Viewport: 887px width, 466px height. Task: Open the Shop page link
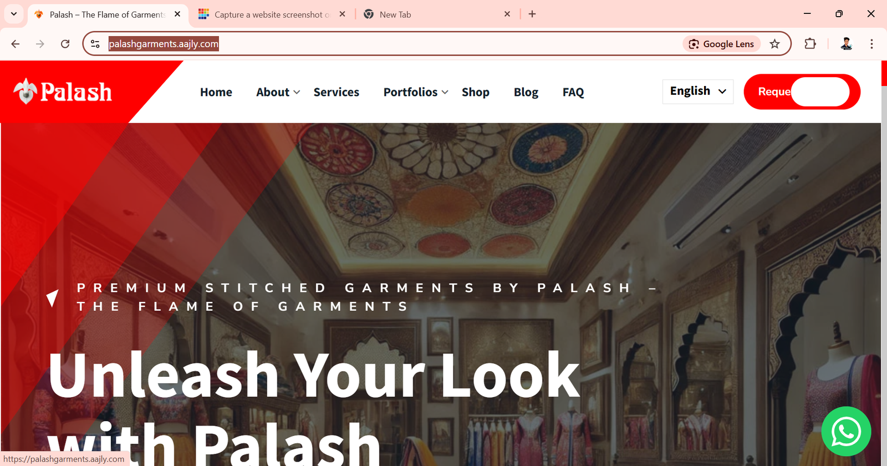(476, 92)
